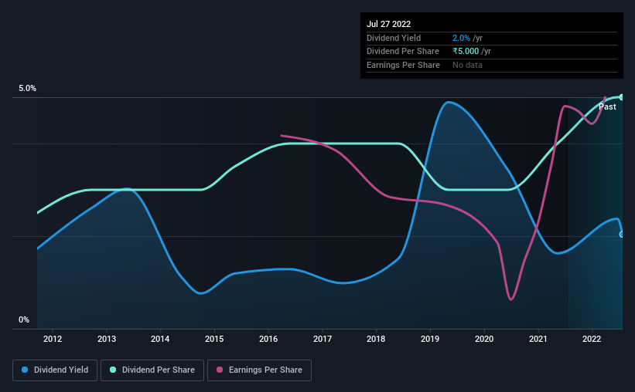The width and height of the screenshot is (635, 392).
Task: Click the ₹5.000 Dividend Per Share tooltip value
Action: tap(466, 52)
